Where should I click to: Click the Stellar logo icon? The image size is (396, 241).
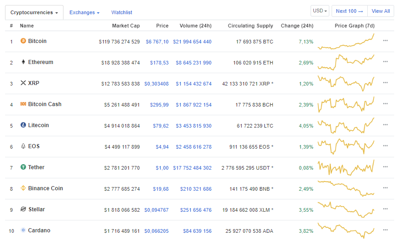point(23,209)
